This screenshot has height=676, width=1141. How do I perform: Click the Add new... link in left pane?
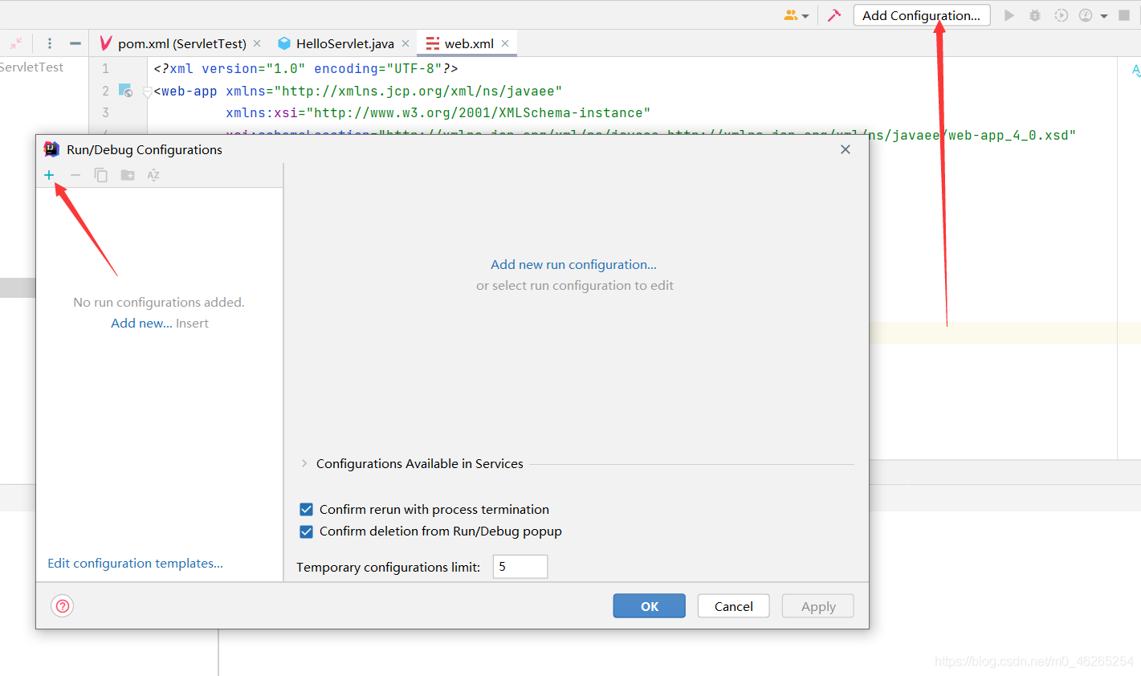coord(141,323)
